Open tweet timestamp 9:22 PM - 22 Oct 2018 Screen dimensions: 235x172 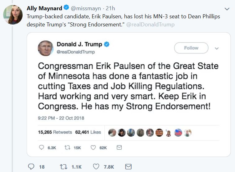point(61,118)
